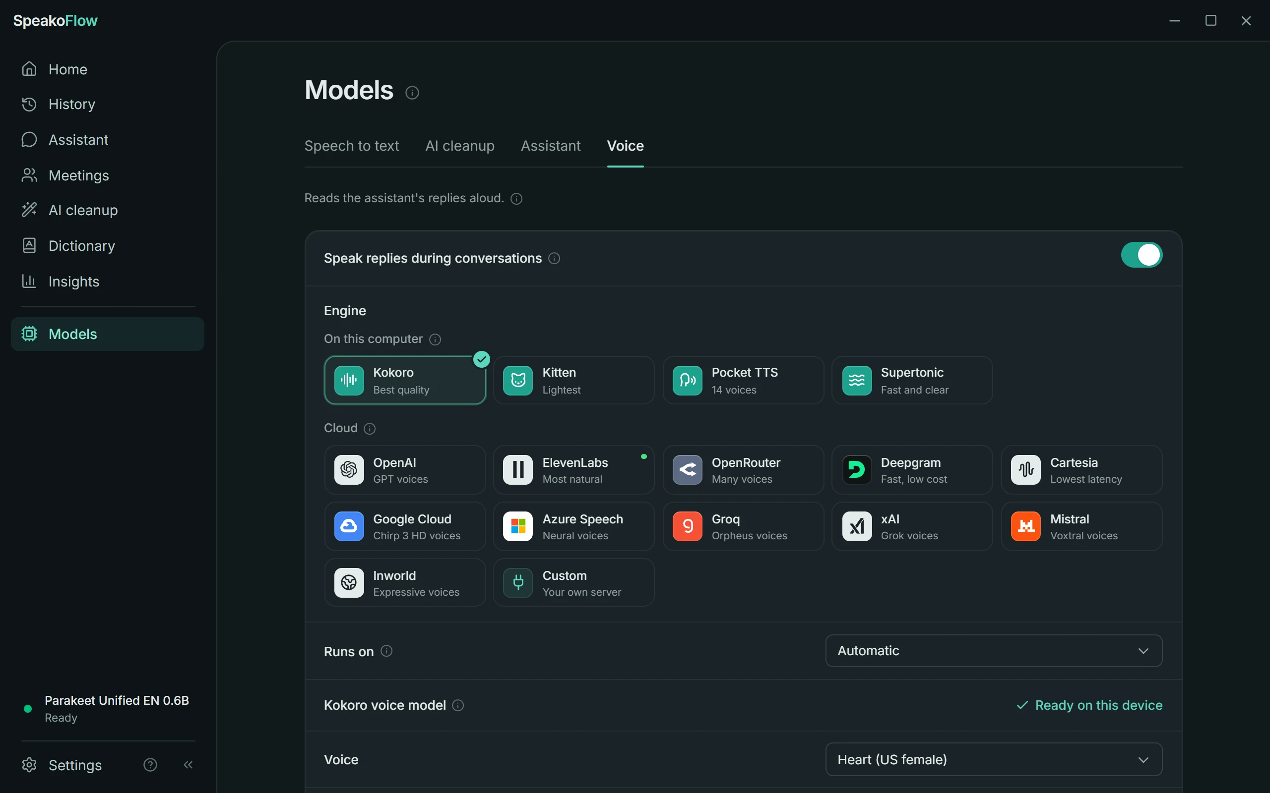
Task: Click info icon beside Runs on
Action: pyautogui.click(x=386, y=651)
